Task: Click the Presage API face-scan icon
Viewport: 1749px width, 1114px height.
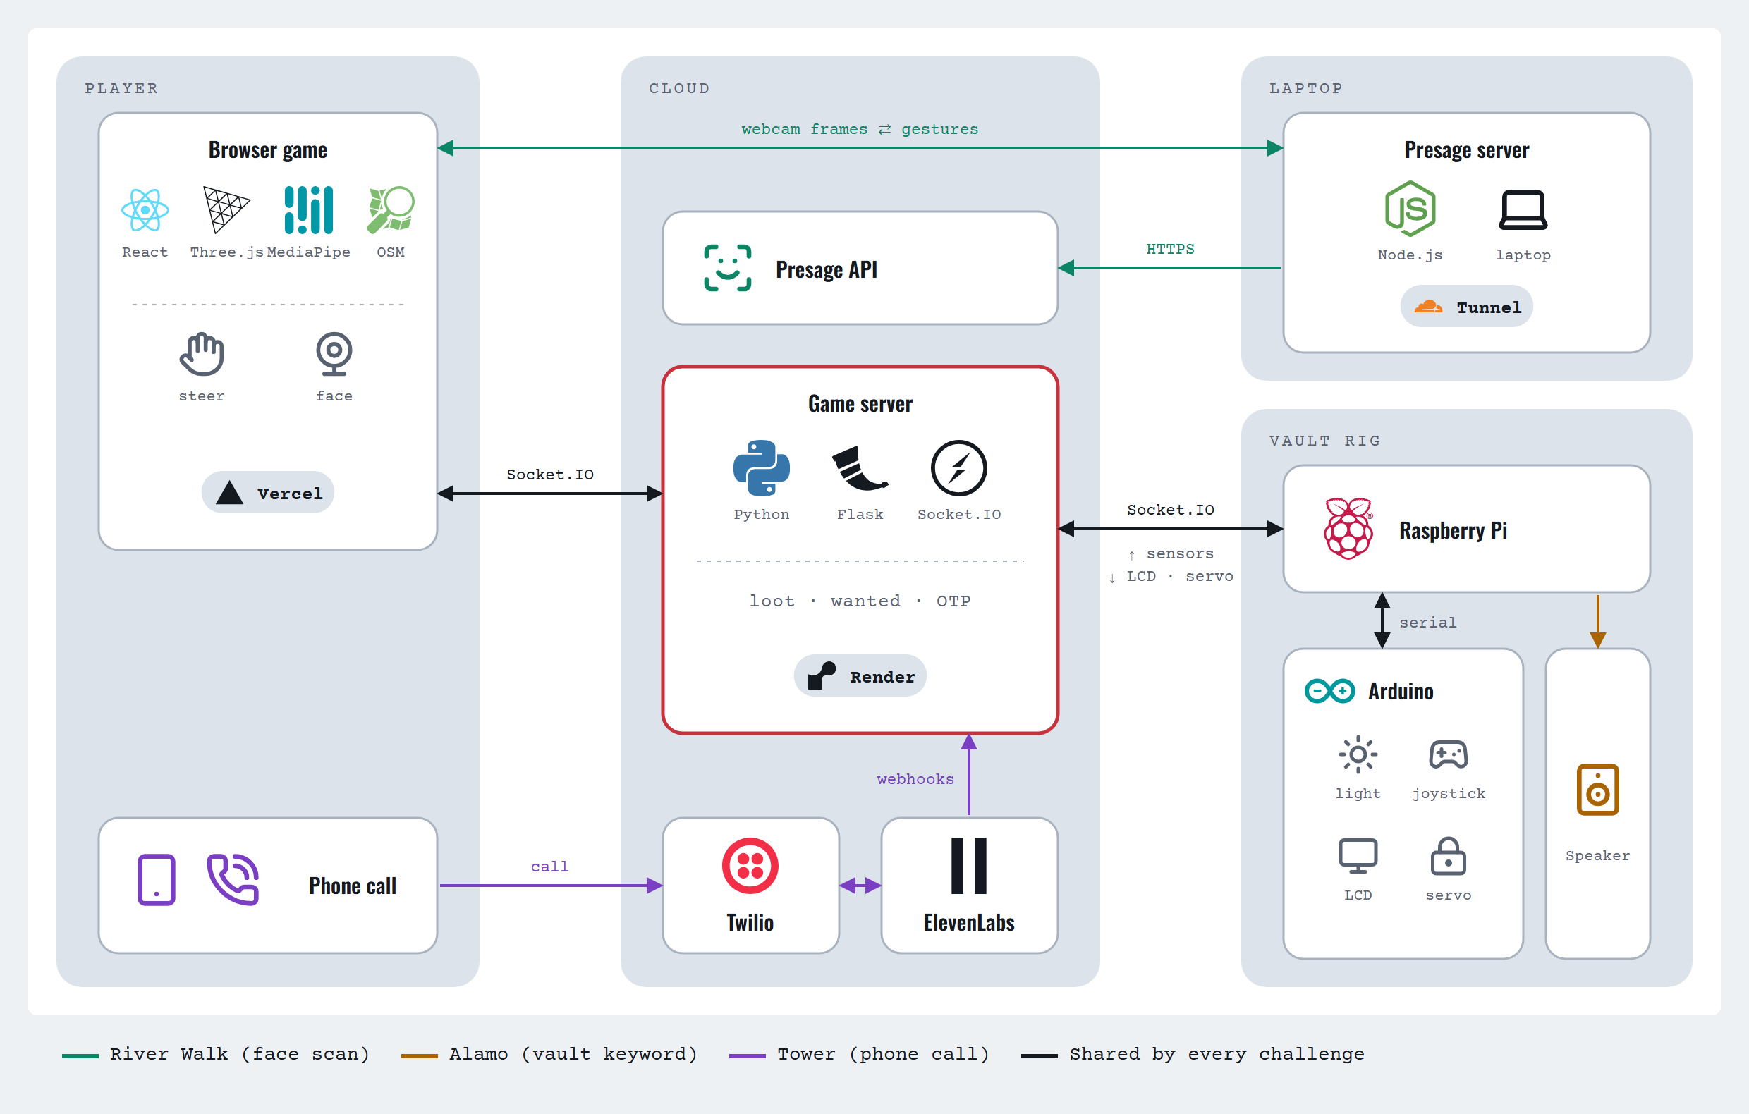Action: pyautogui.click(x=728, y=268)
